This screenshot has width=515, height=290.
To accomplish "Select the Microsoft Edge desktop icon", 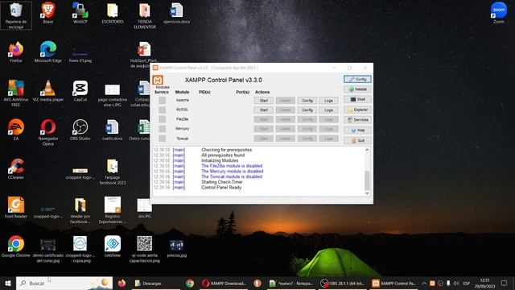I will 48,52.
